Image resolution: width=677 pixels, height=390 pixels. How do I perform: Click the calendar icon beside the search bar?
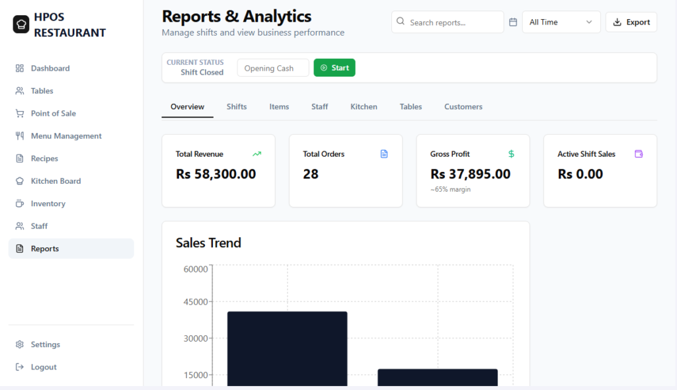click(513, 22)
